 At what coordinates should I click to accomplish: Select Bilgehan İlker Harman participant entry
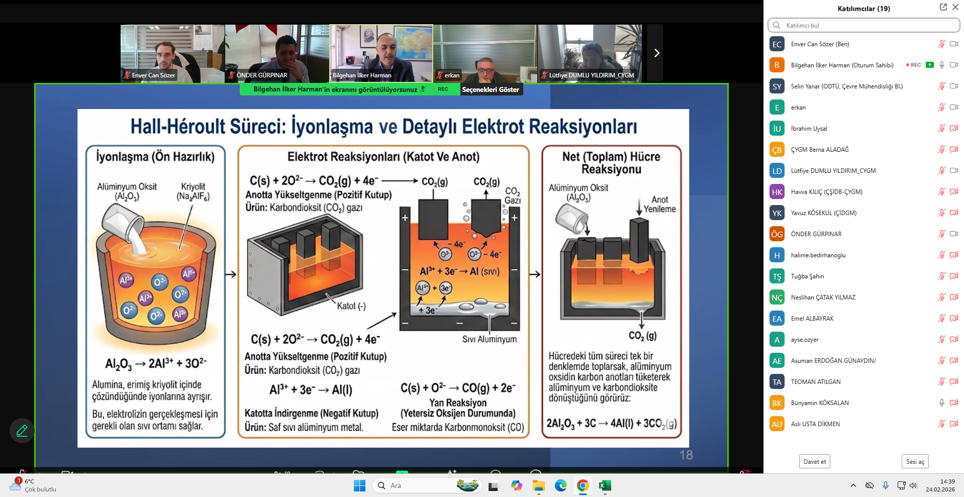(842, 65)
